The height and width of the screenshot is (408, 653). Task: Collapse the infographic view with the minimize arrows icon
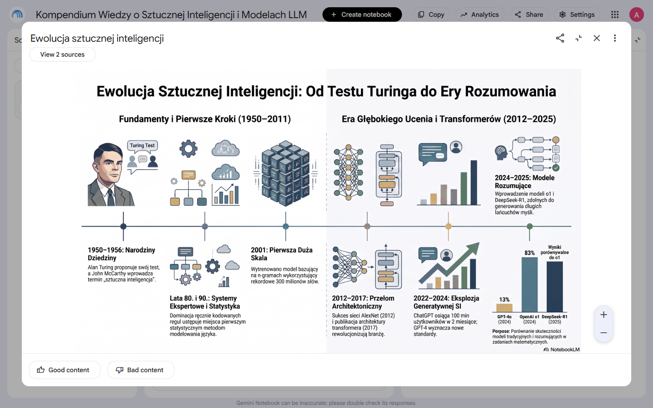pos(579,38)
